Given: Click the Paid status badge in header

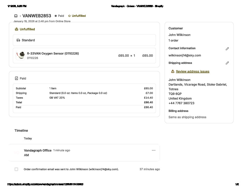Looking at the screenshot, I should click(59, 16).
